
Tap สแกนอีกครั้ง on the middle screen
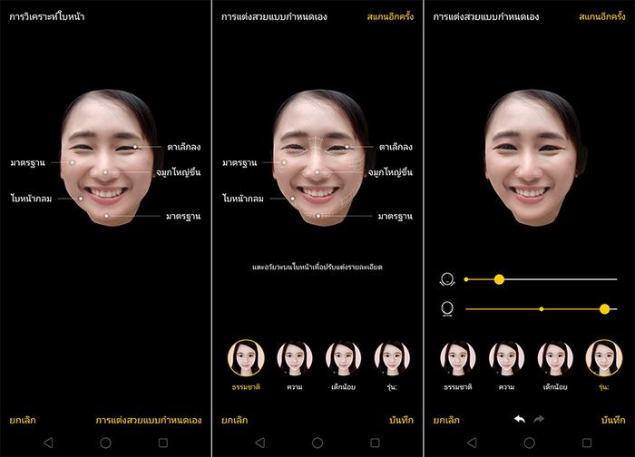click(390, 16)
